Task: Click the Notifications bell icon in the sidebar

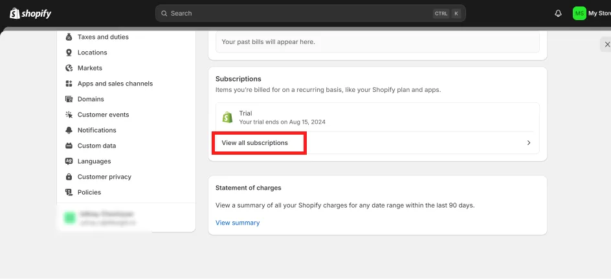Action: [69, 130]
